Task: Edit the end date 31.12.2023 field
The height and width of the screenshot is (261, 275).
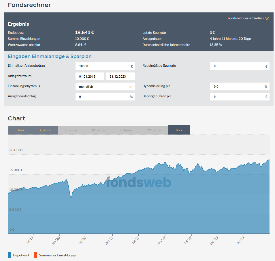Action: point(120,77)
